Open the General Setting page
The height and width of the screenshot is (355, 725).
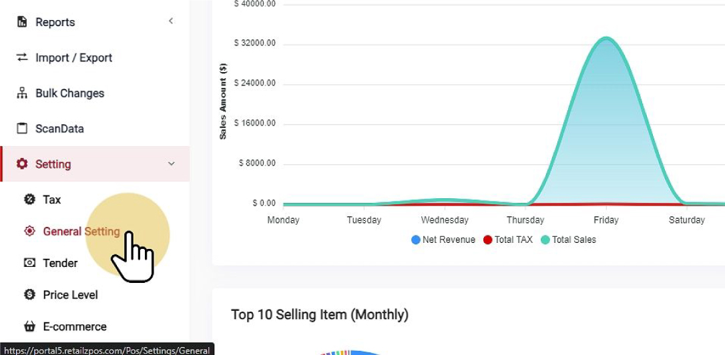point(81,232)
